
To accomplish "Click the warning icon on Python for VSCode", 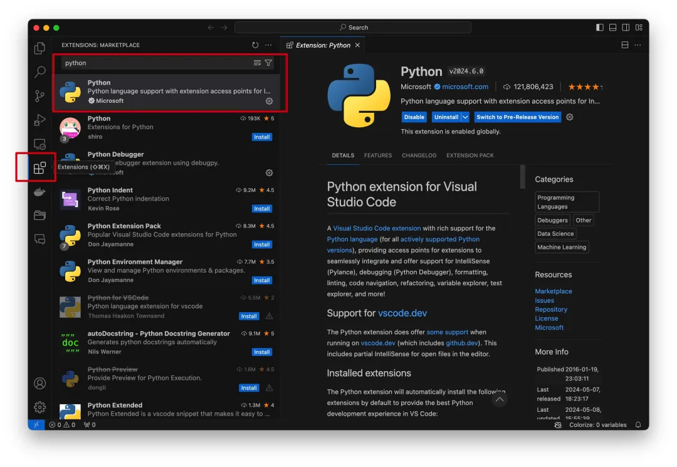I will point(269,316).
